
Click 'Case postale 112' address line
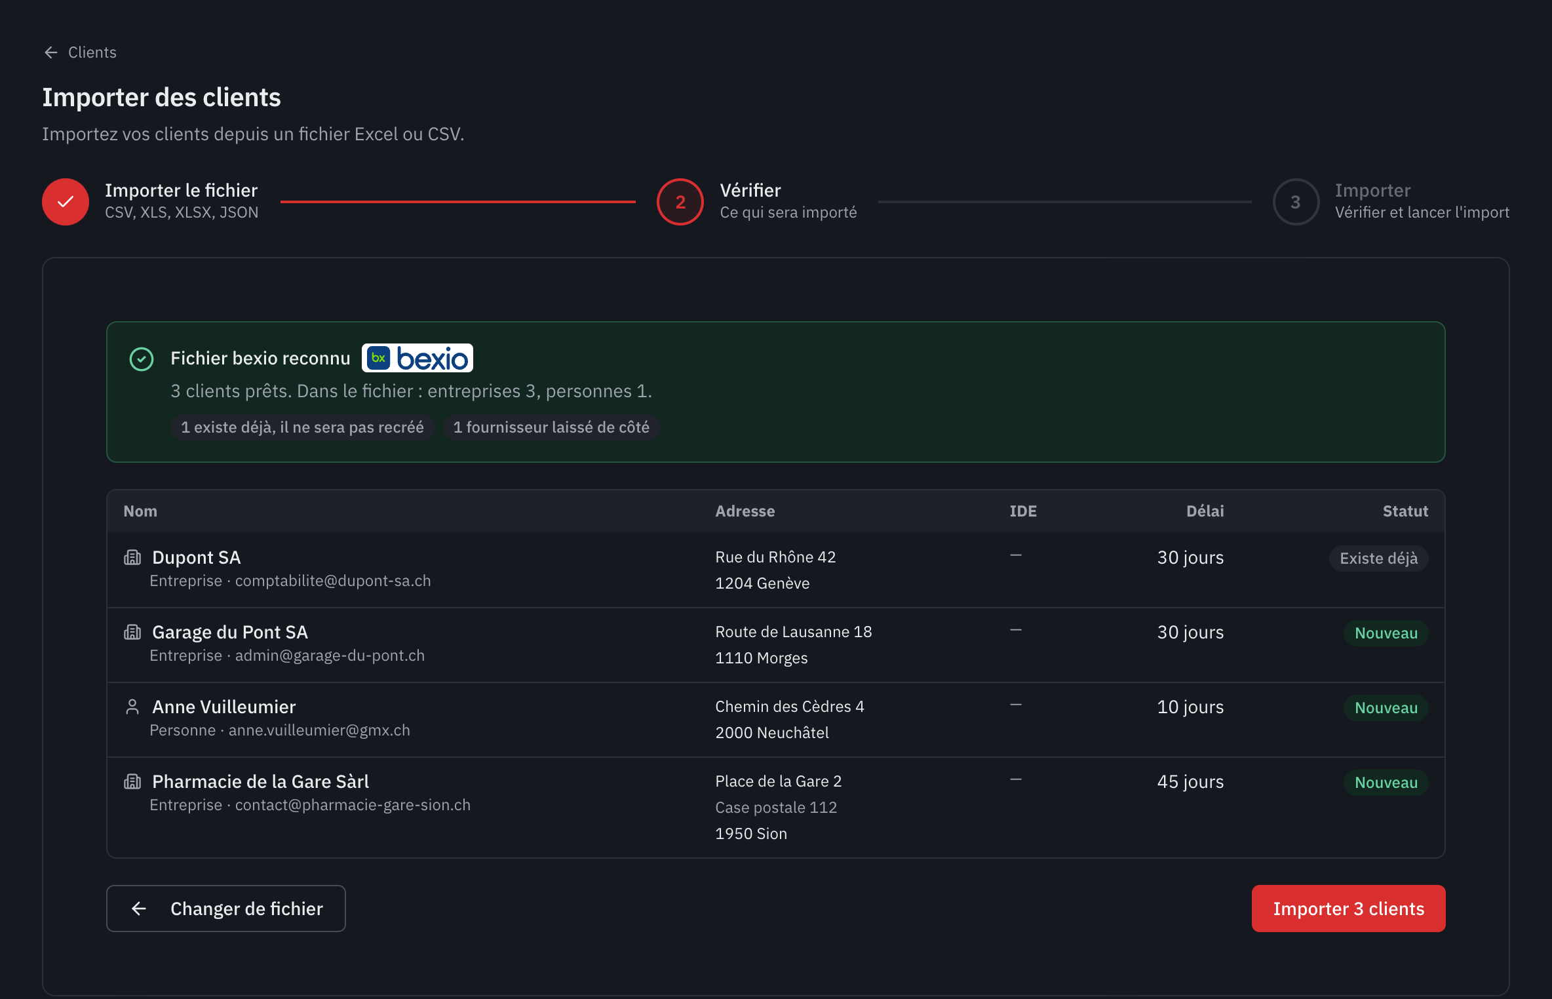(x=776, y=808)
